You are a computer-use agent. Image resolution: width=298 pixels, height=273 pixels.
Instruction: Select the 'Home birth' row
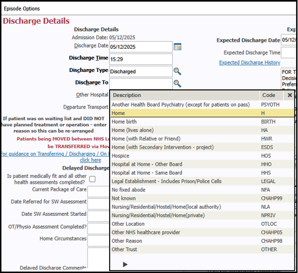pyautogui.click(x=202, y=122)
